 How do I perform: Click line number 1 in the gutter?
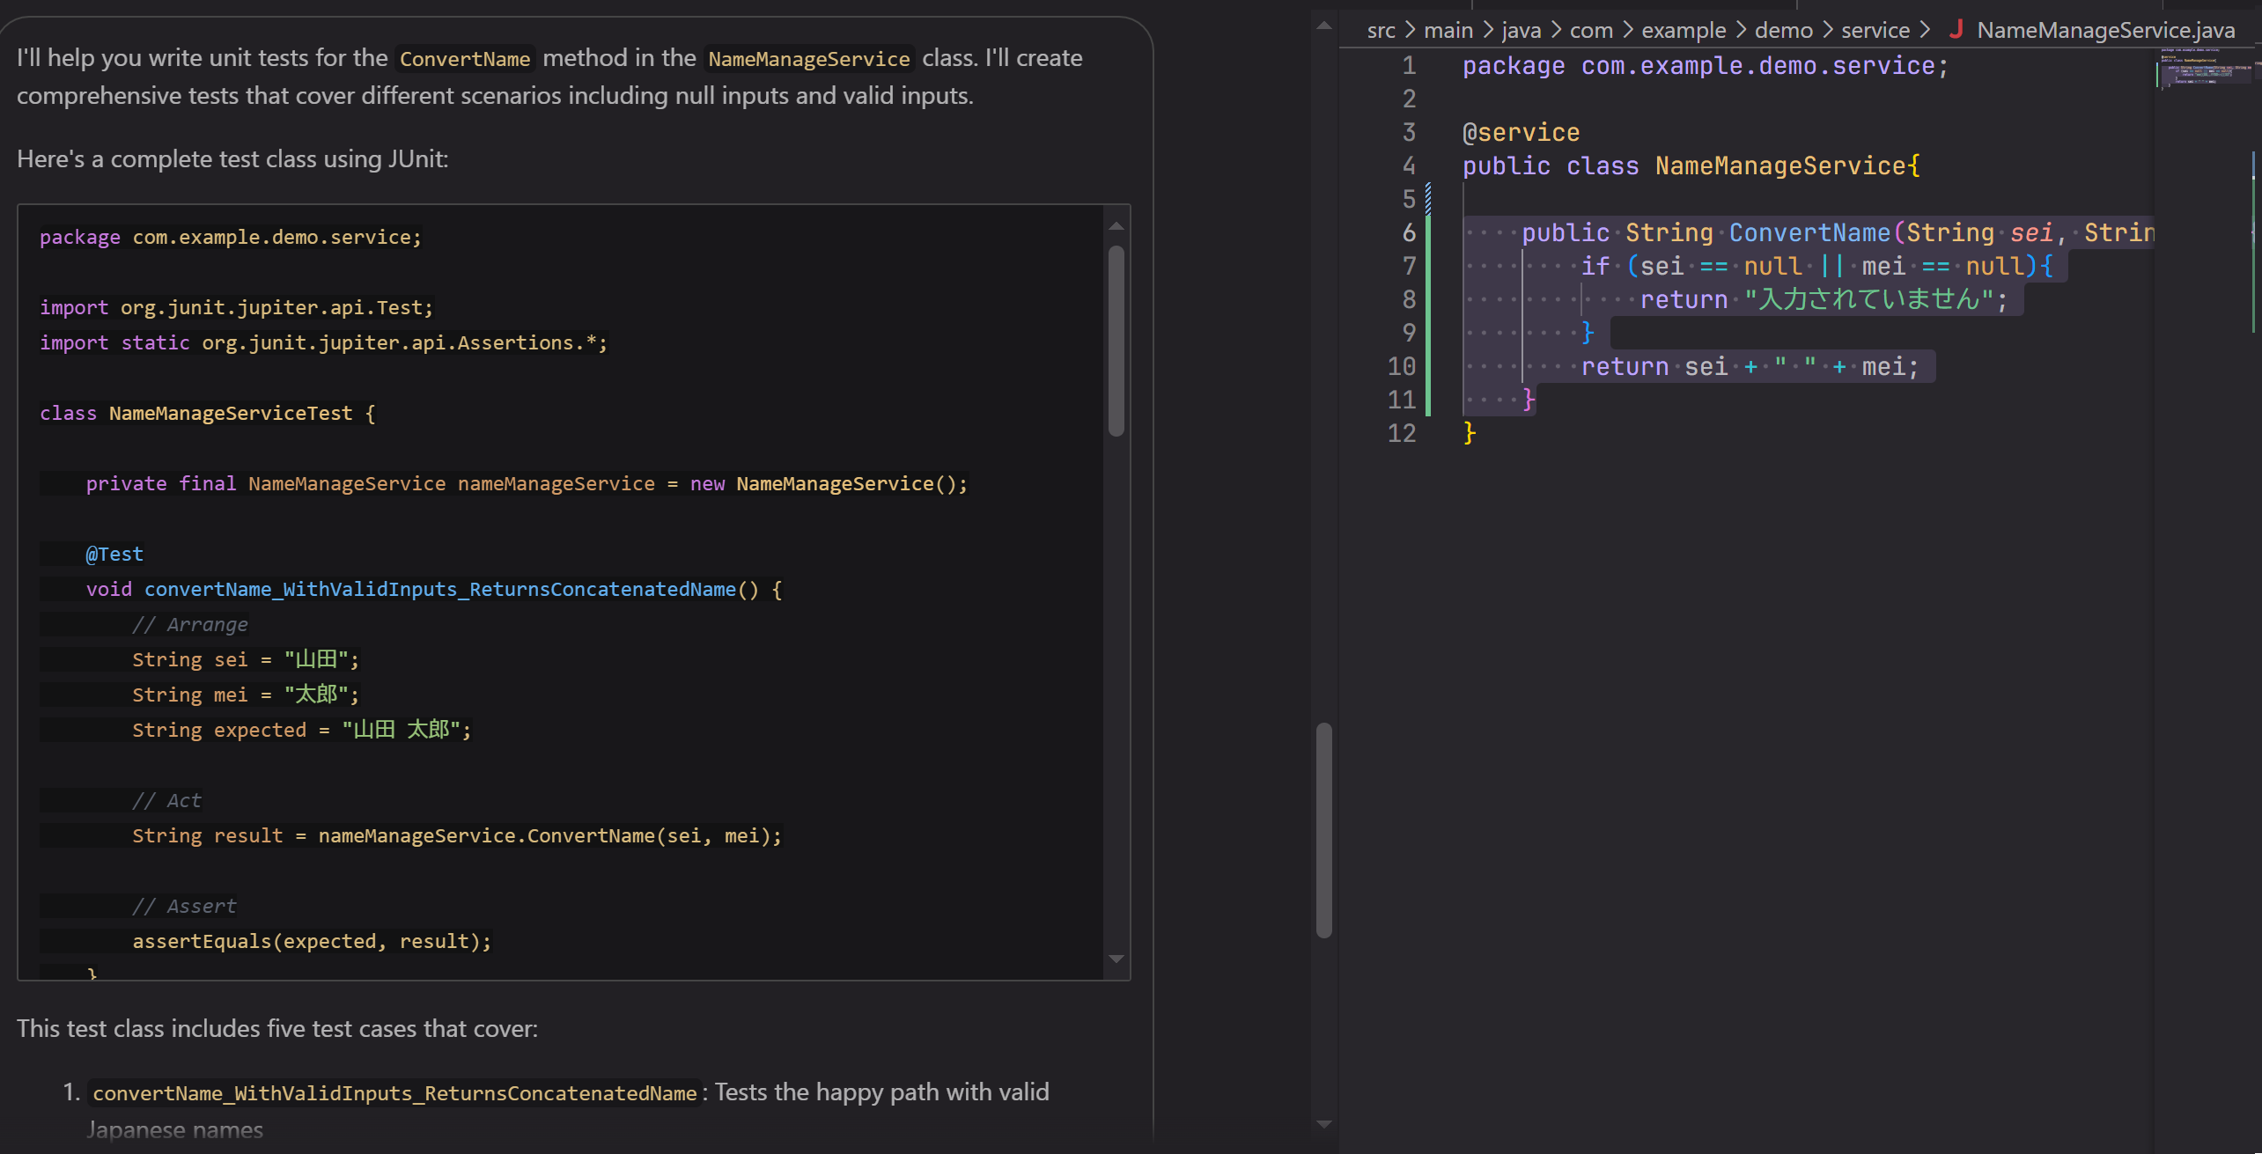(1409, 65)
